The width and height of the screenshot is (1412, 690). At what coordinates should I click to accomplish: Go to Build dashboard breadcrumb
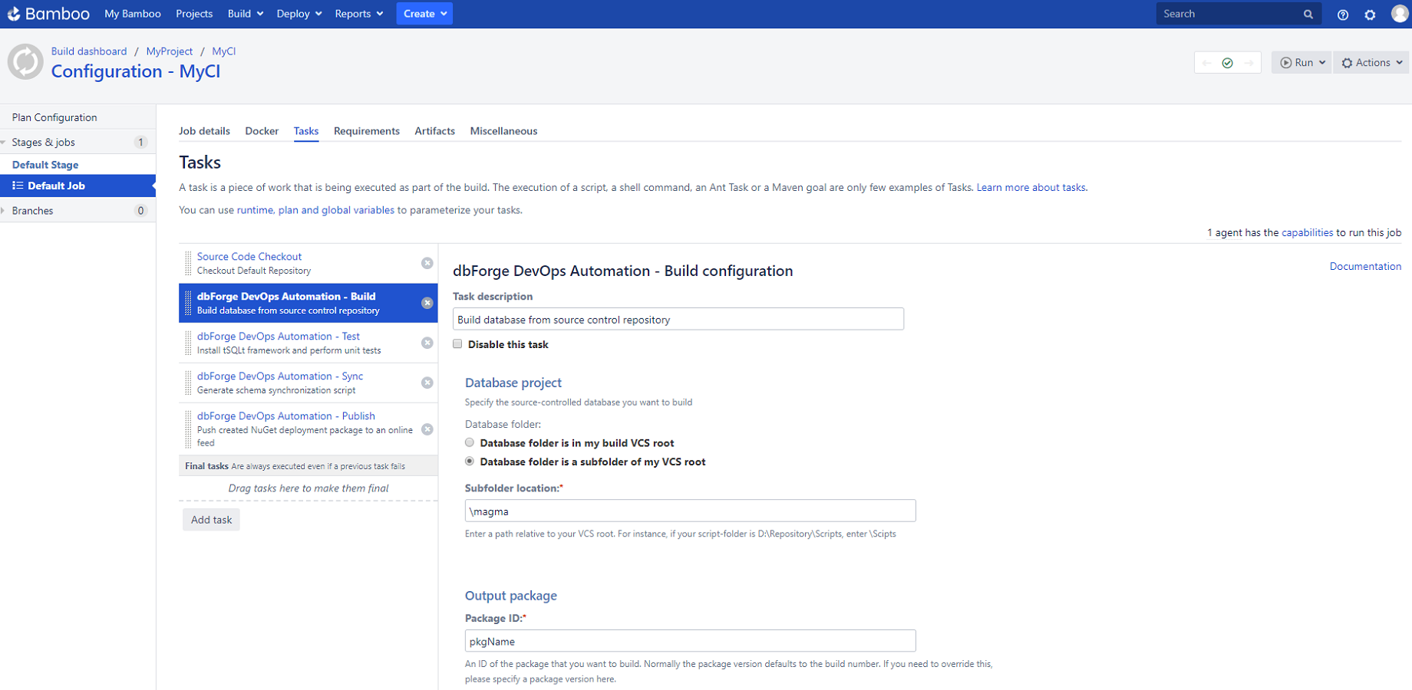89,51
